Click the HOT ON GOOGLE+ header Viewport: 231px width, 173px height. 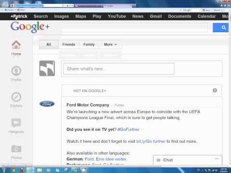click(x=90, y=91)
